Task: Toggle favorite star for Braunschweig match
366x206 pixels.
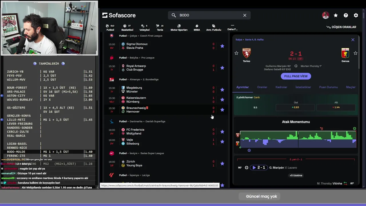Action: [x=222, y=110]
